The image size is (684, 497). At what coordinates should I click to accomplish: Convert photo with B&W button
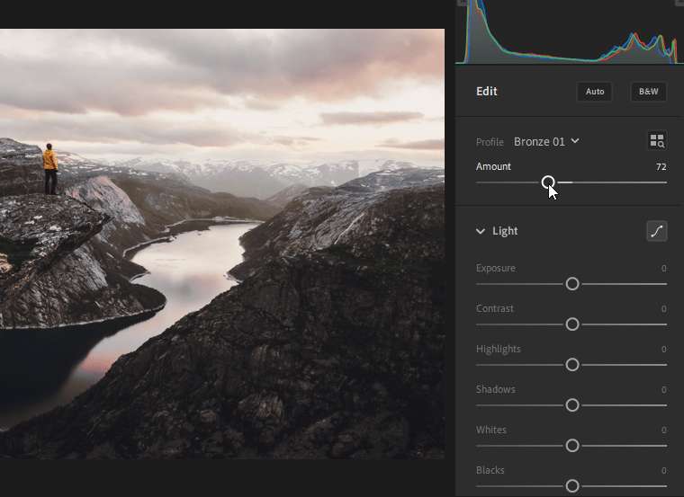[x=648, y=92]
